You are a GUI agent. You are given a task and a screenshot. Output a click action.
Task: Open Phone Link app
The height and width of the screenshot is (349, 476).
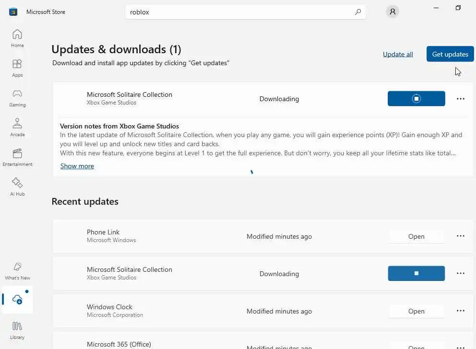tap(416, 236)
